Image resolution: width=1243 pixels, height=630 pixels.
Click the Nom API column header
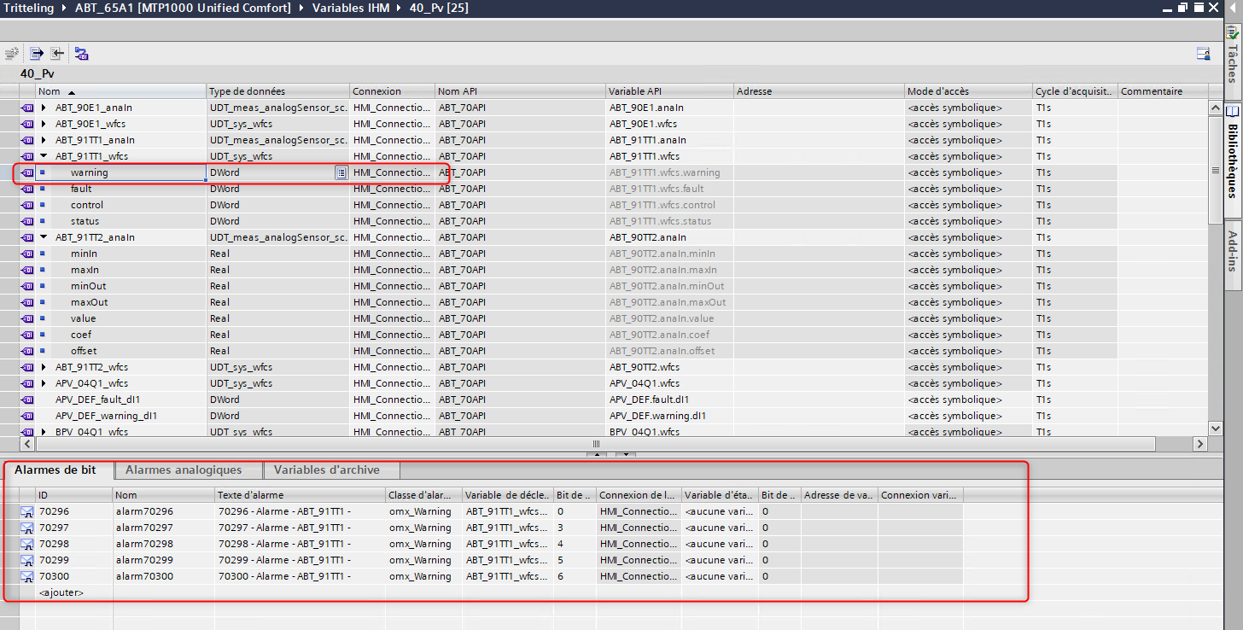coord(521,91)
